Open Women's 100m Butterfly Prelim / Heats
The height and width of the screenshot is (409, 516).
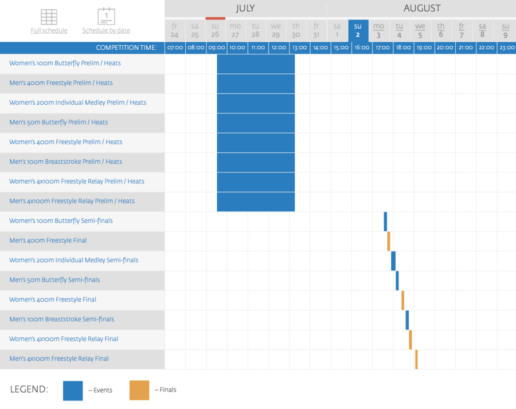[x=65, y=63]
